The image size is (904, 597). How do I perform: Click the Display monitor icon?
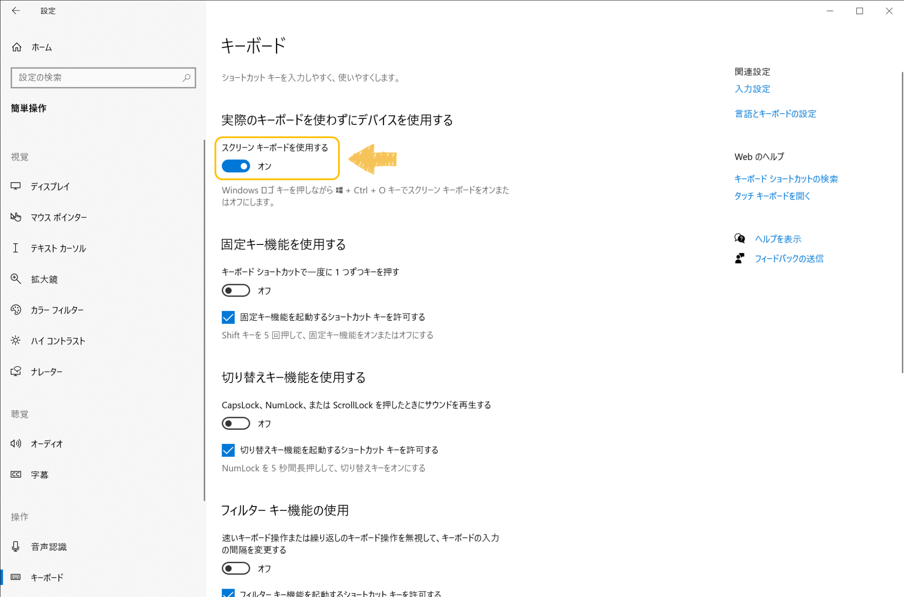pyautogui.click(x=16, y=186)
